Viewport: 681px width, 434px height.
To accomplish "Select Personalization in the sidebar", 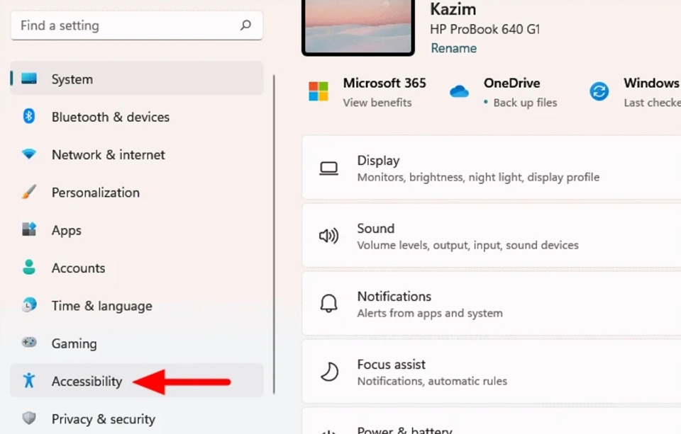I will point(137,192).
